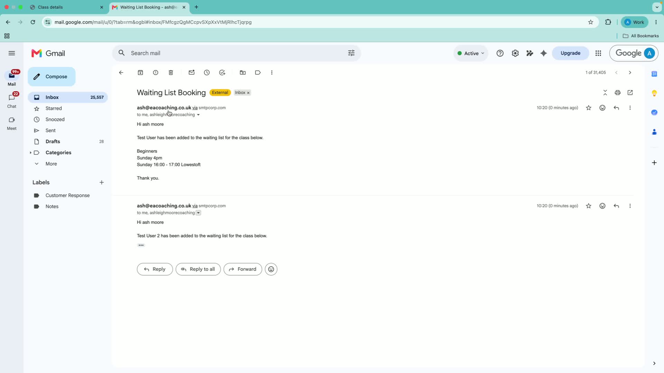This screenshot has height=373, width=664.
Task: Open the Active status dropdown
Action: pos(471,53)
